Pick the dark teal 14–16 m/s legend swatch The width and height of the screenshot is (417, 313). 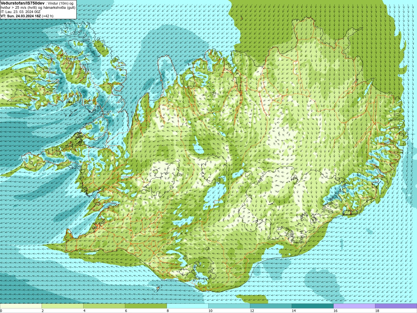(313, 306)
